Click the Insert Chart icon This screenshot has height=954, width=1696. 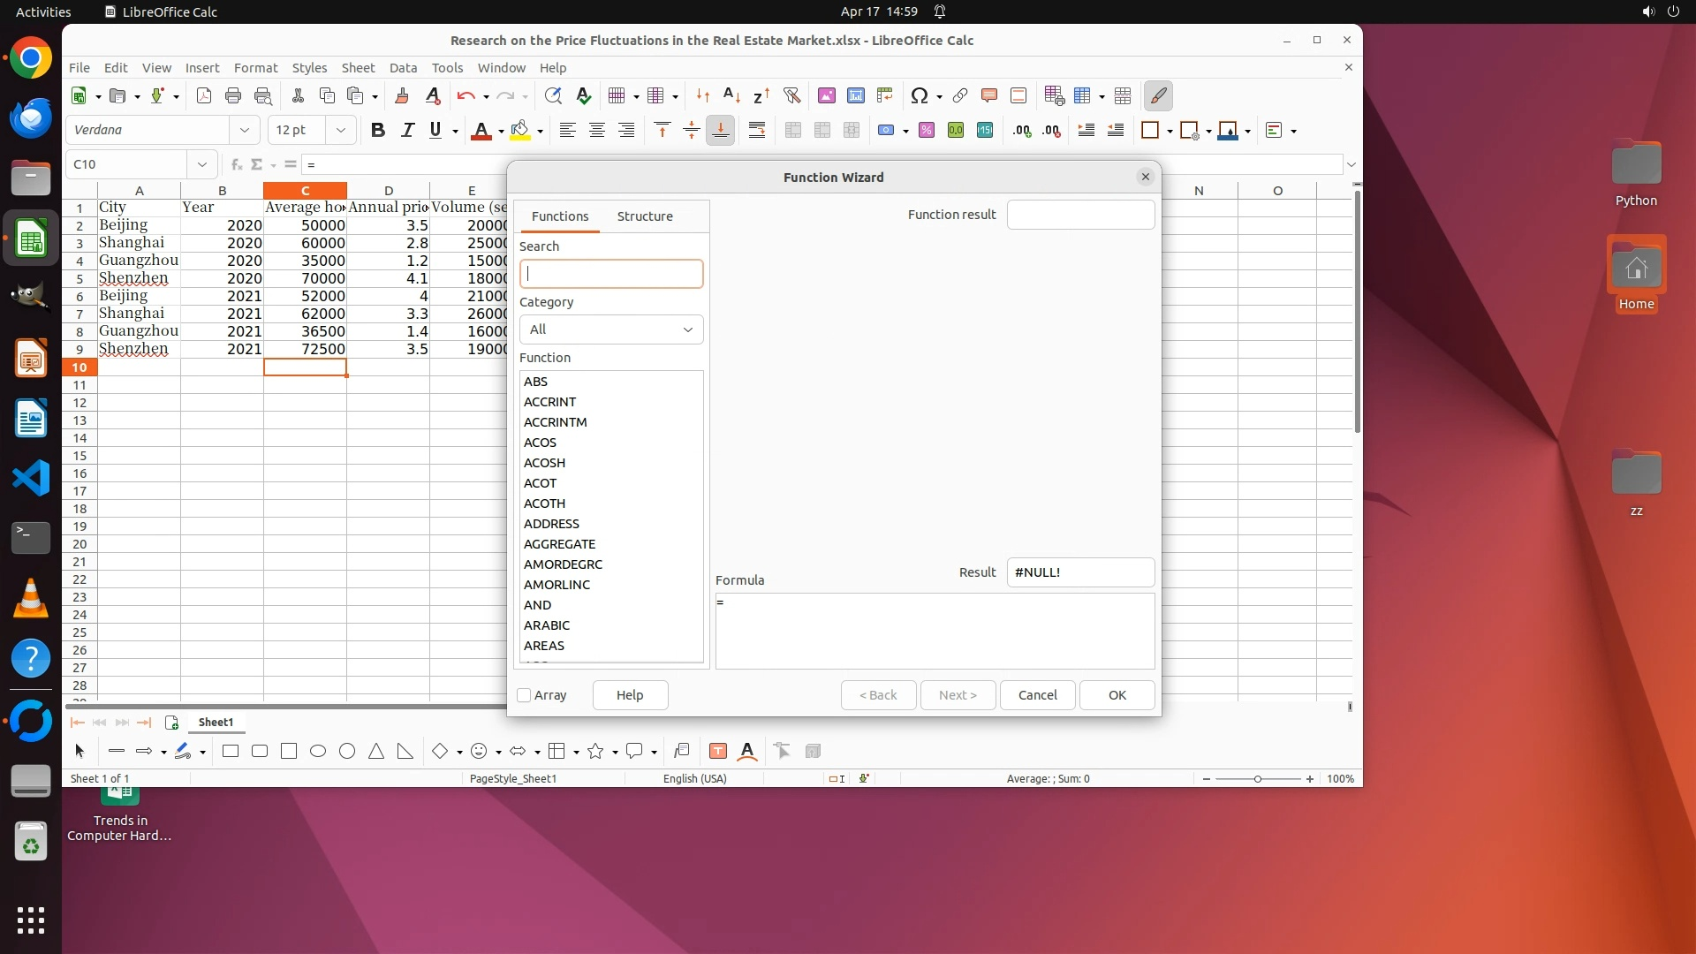coord(855,95)
